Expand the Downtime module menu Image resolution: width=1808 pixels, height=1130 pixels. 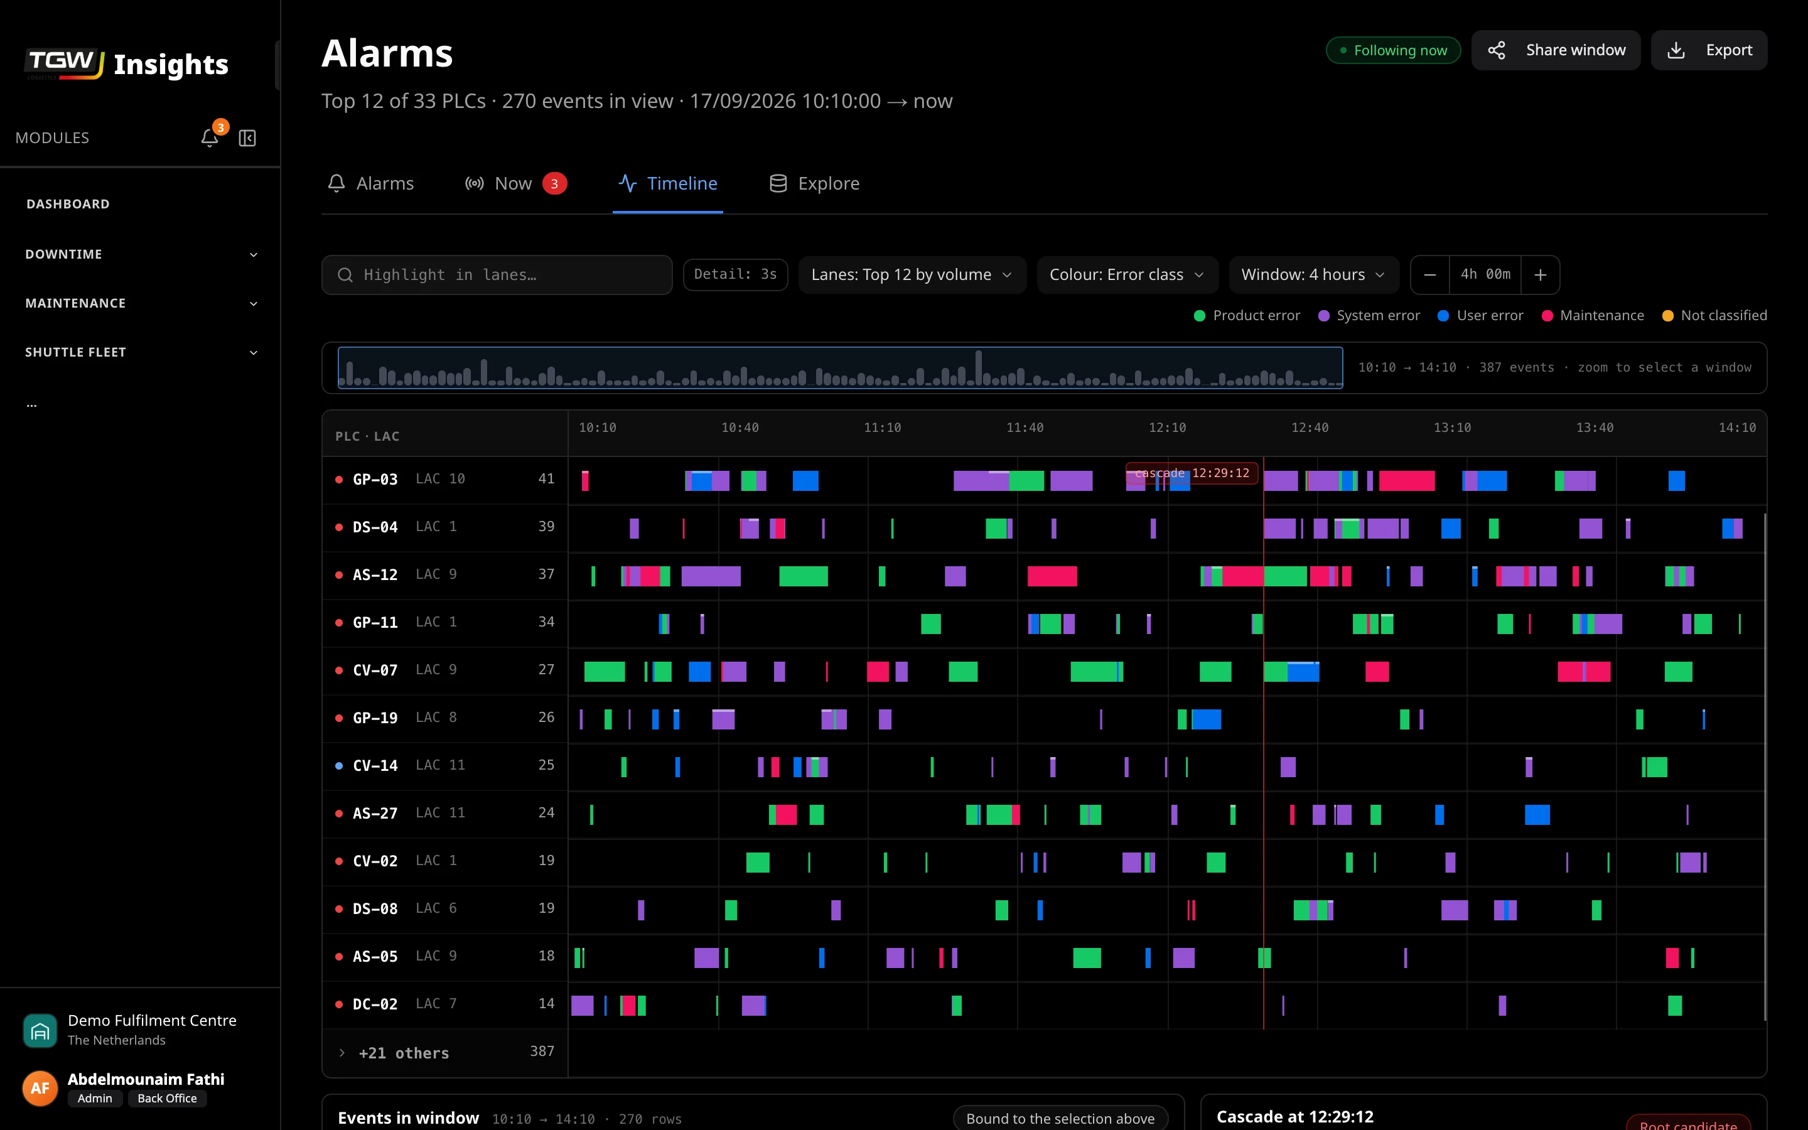(x=141, y=254)
